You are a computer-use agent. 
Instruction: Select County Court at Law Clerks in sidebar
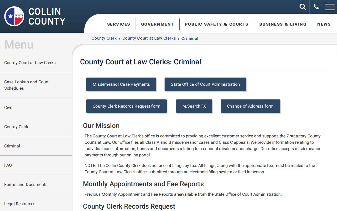[36, 63]
